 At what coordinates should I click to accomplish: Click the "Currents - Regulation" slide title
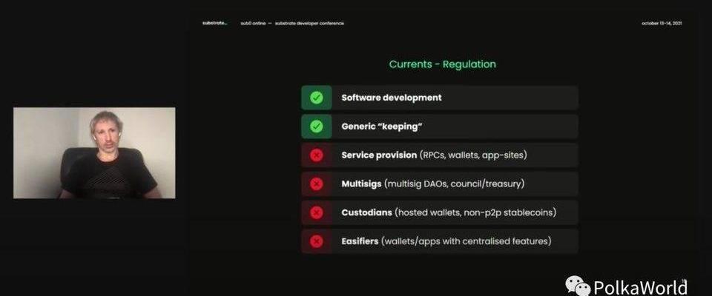click(x=442, y=64)
